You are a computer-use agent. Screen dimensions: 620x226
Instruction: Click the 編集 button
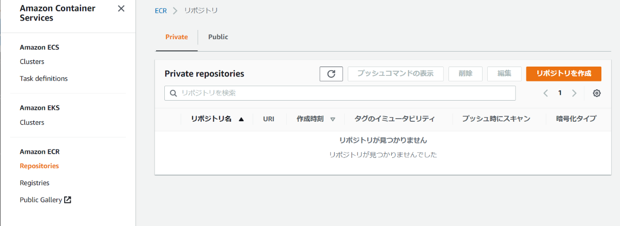click(504, 74)
